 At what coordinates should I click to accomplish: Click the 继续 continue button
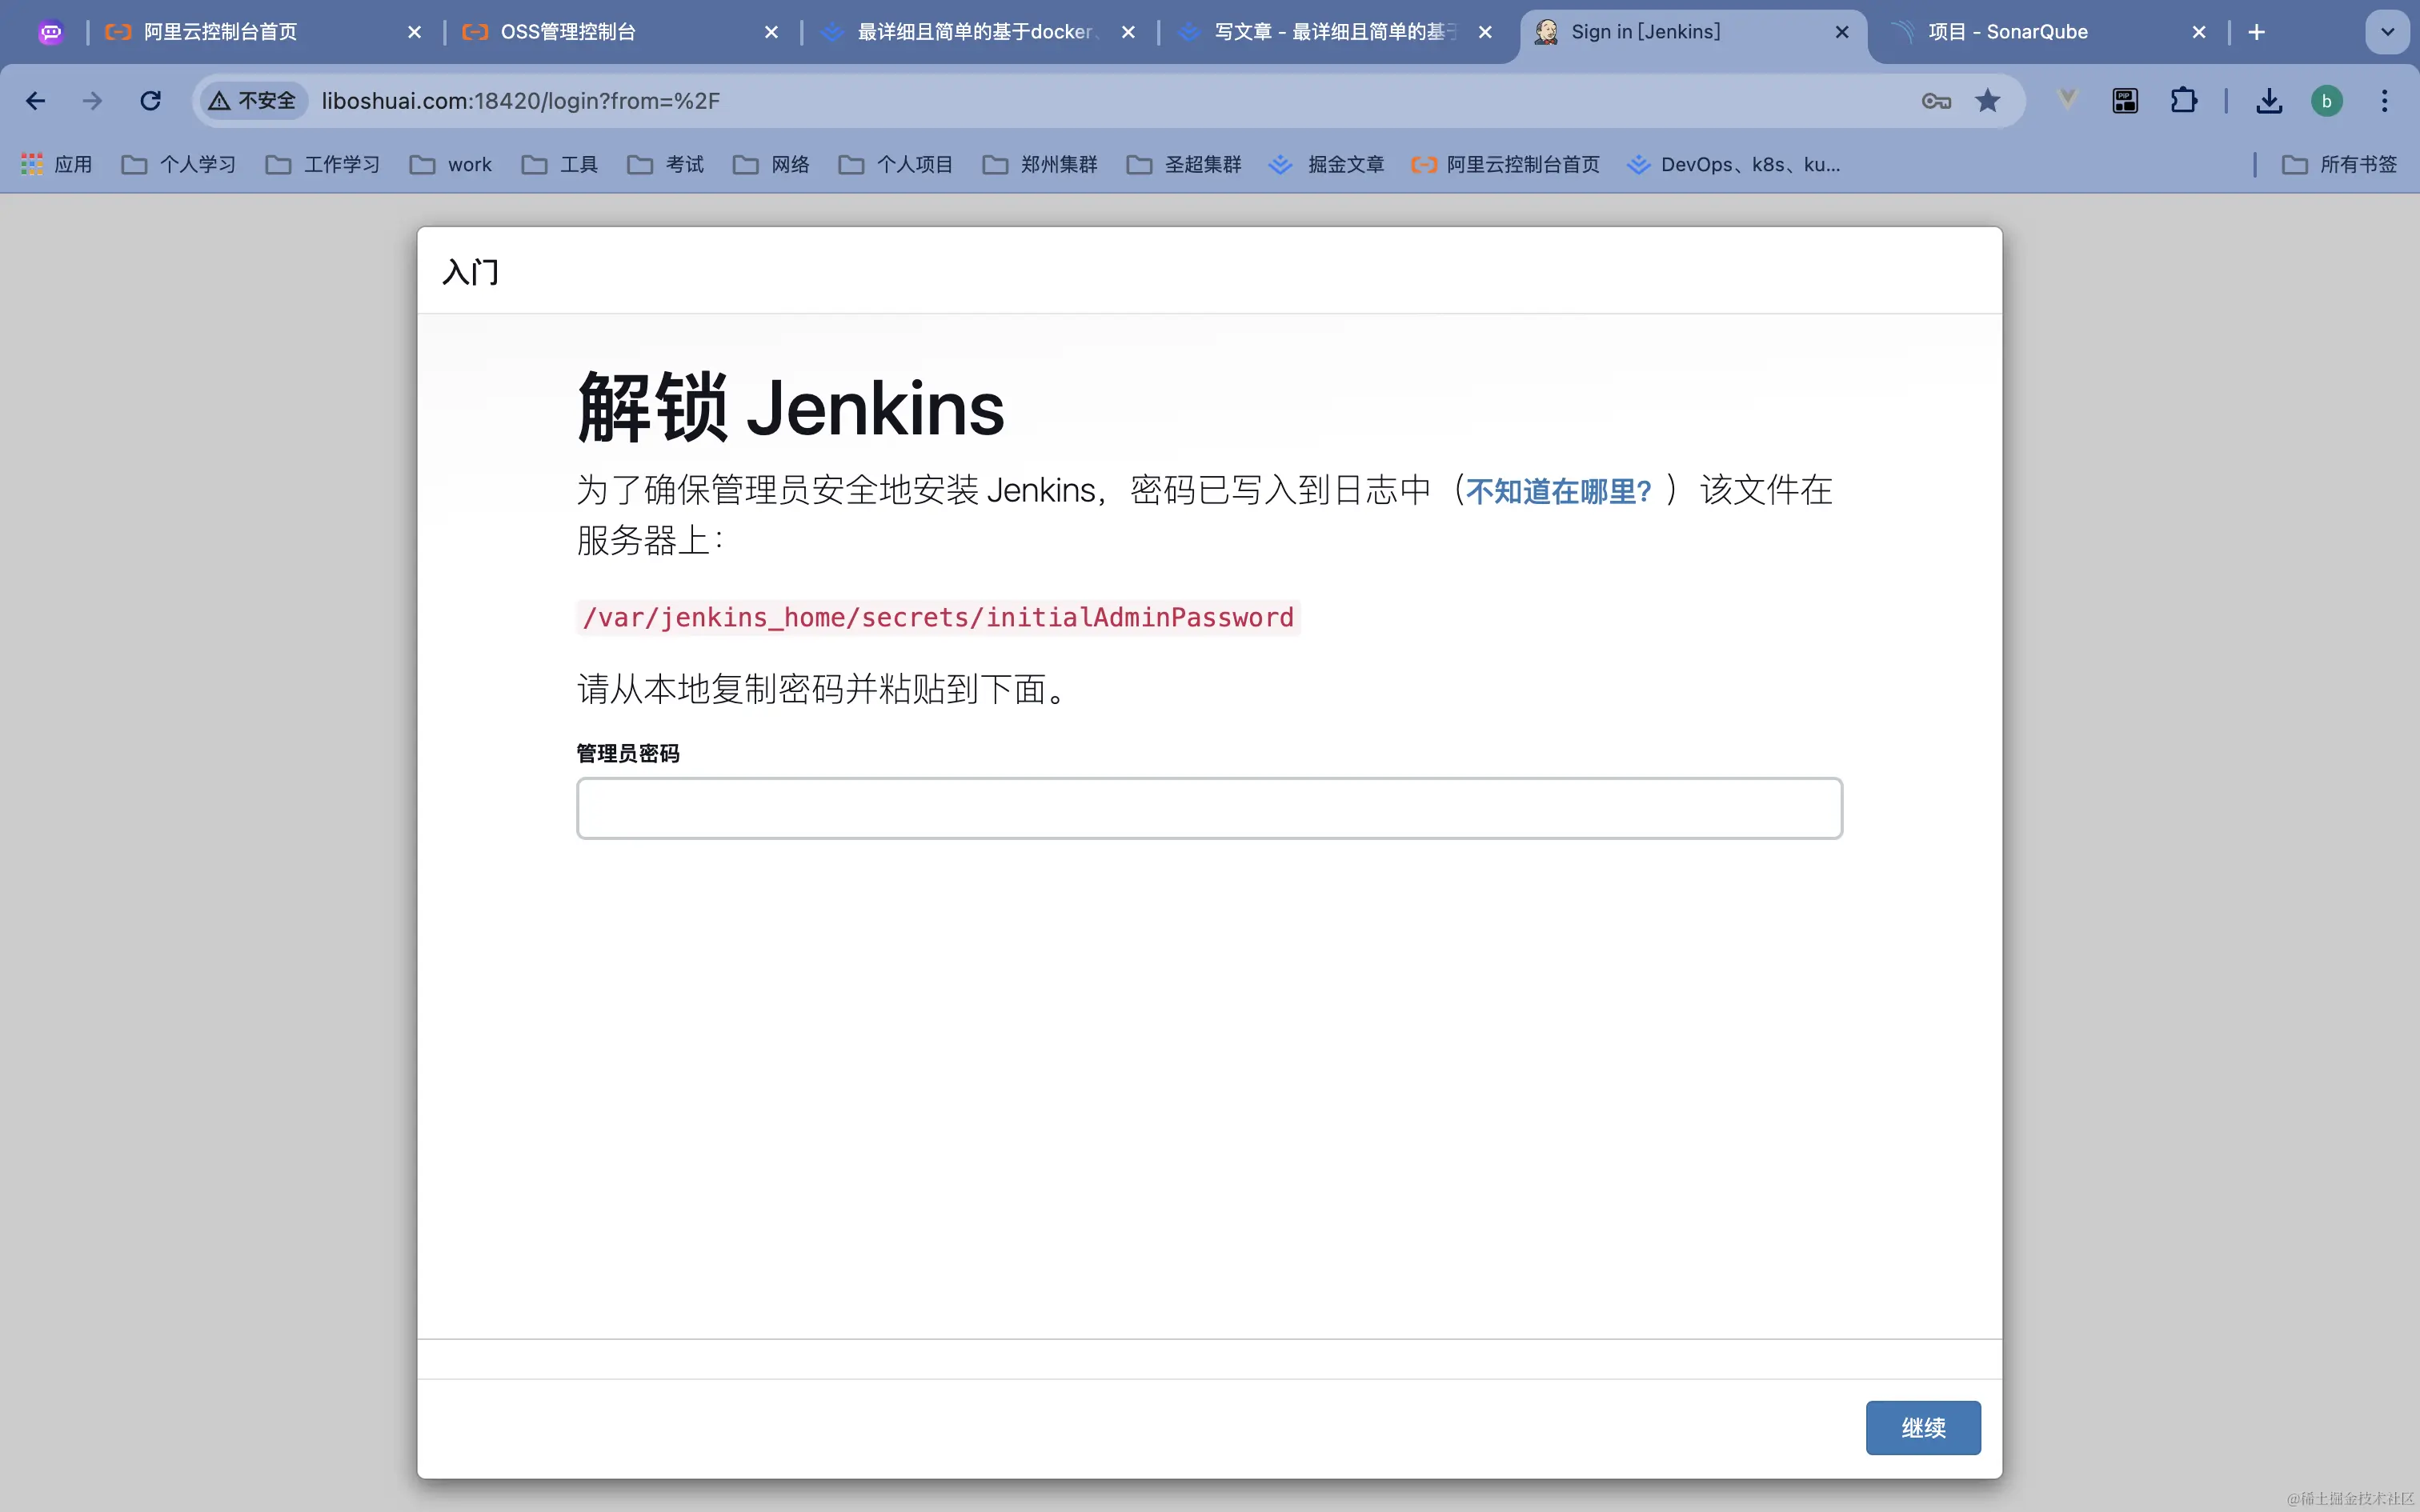tap(1922, 1427)
